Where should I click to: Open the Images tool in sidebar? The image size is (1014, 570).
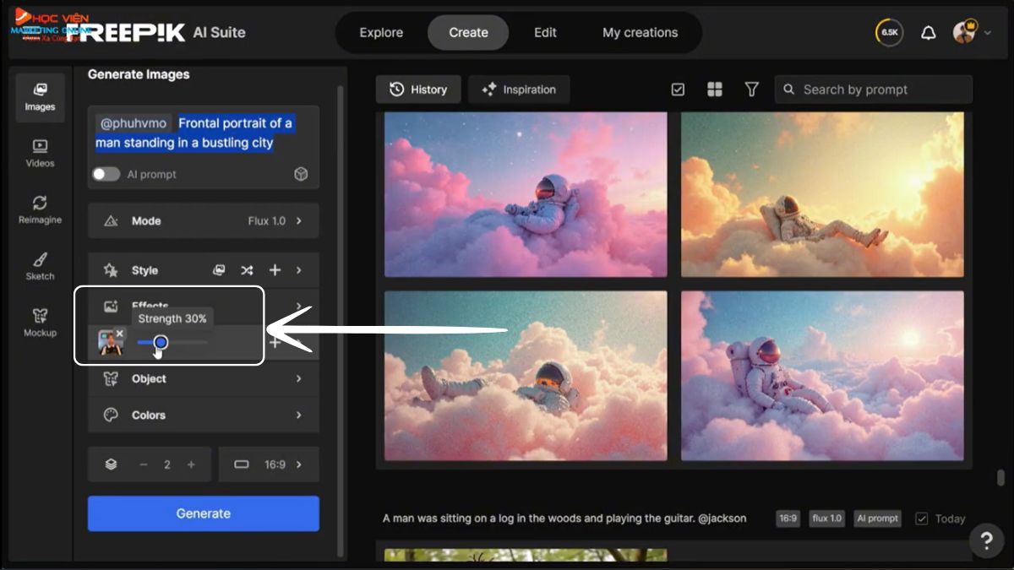[40, 96]
